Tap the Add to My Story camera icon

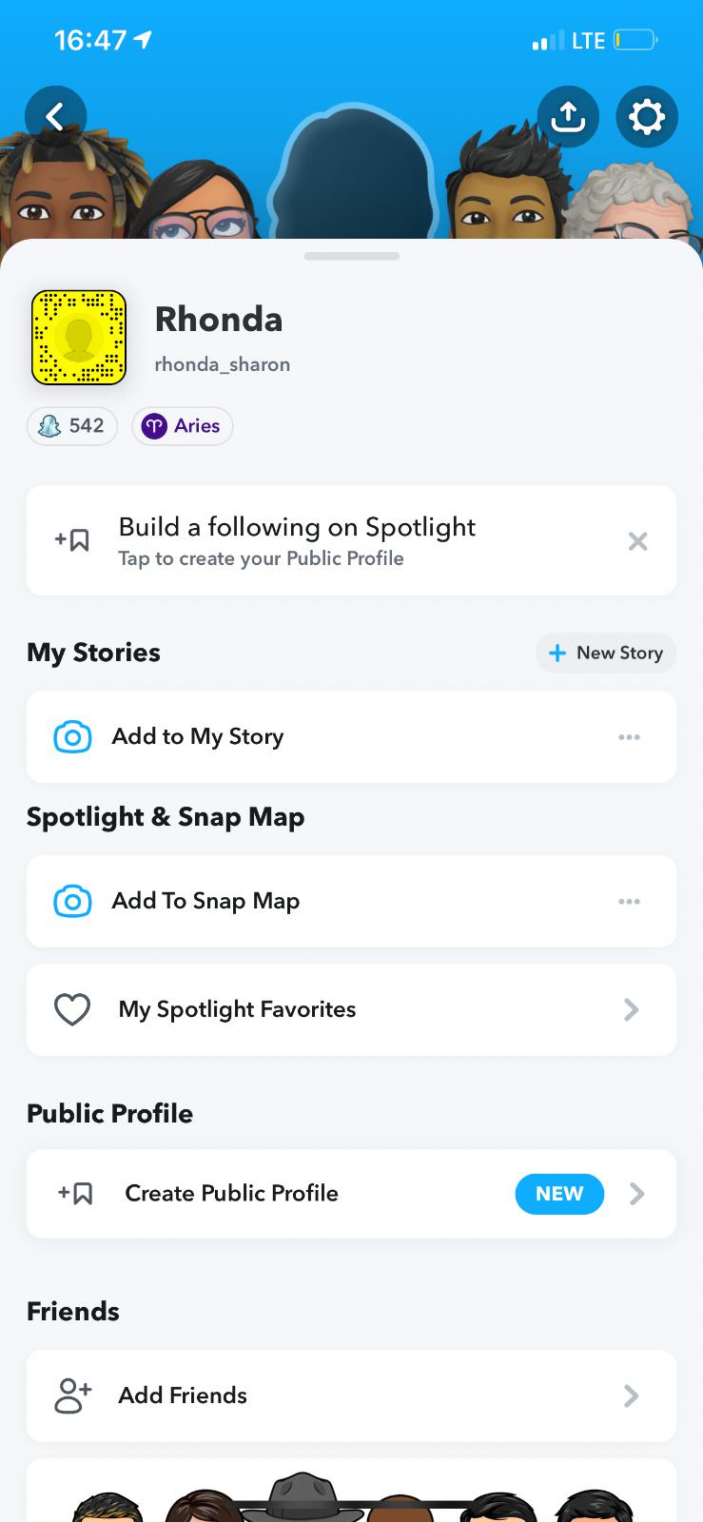72,737
